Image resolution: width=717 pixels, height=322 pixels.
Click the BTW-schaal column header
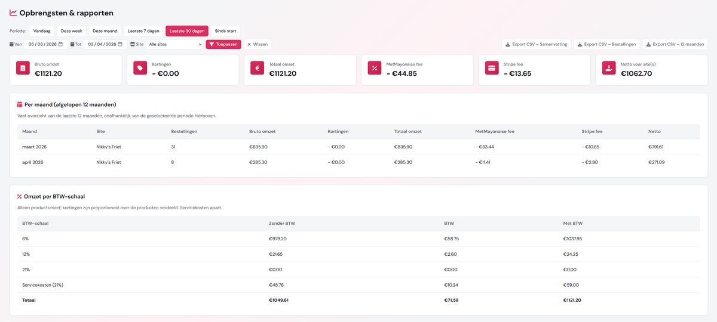[35, 223]
